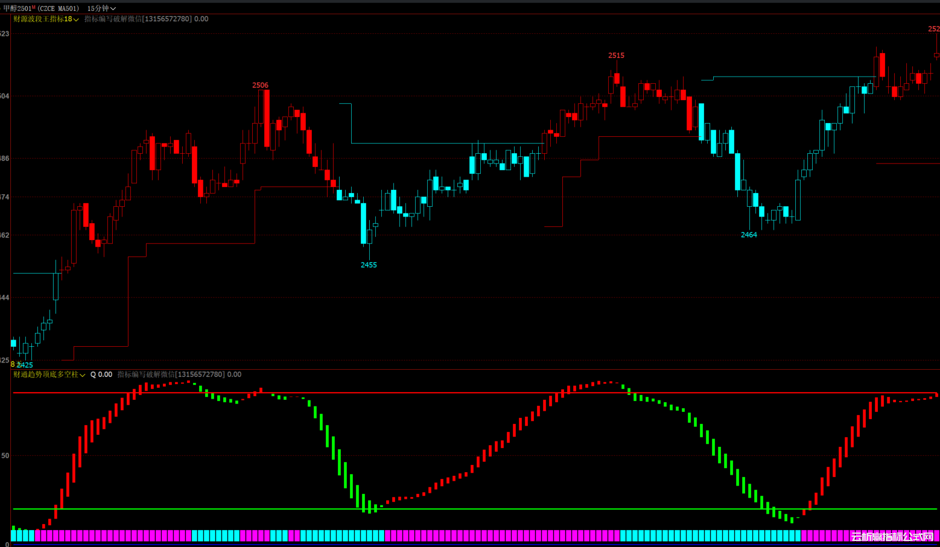Click the 云析赢指标公式网 watermark link
The image size is (940, 547).
coord(892,537)
